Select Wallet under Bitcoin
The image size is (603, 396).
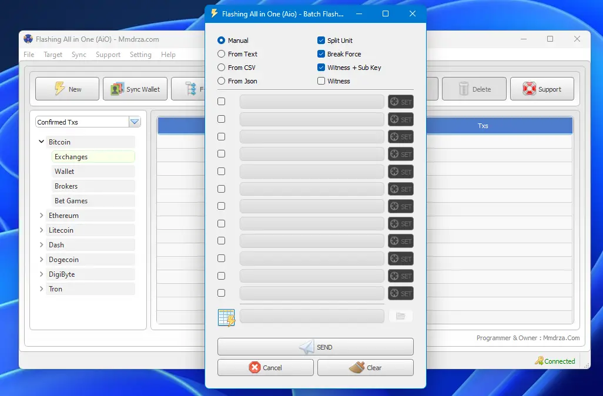(x=93, y=171)
